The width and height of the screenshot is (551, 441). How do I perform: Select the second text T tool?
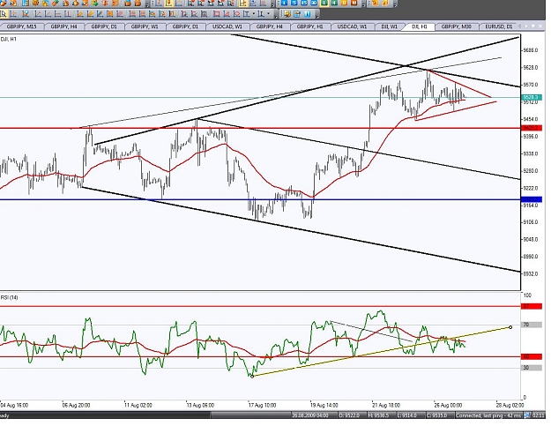(260, 14)
